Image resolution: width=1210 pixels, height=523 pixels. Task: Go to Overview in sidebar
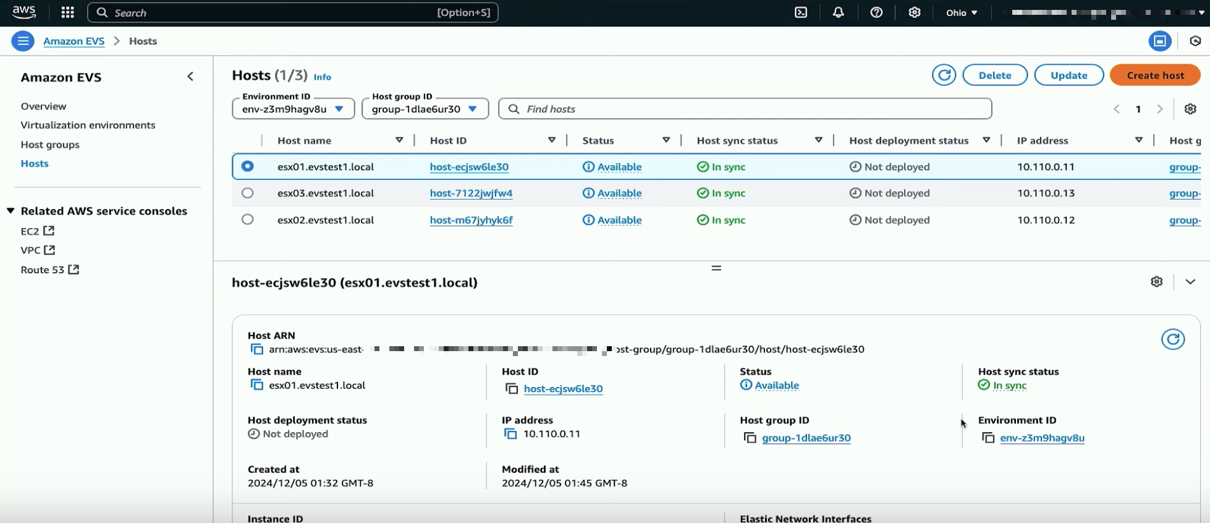(x=43, y=106)
